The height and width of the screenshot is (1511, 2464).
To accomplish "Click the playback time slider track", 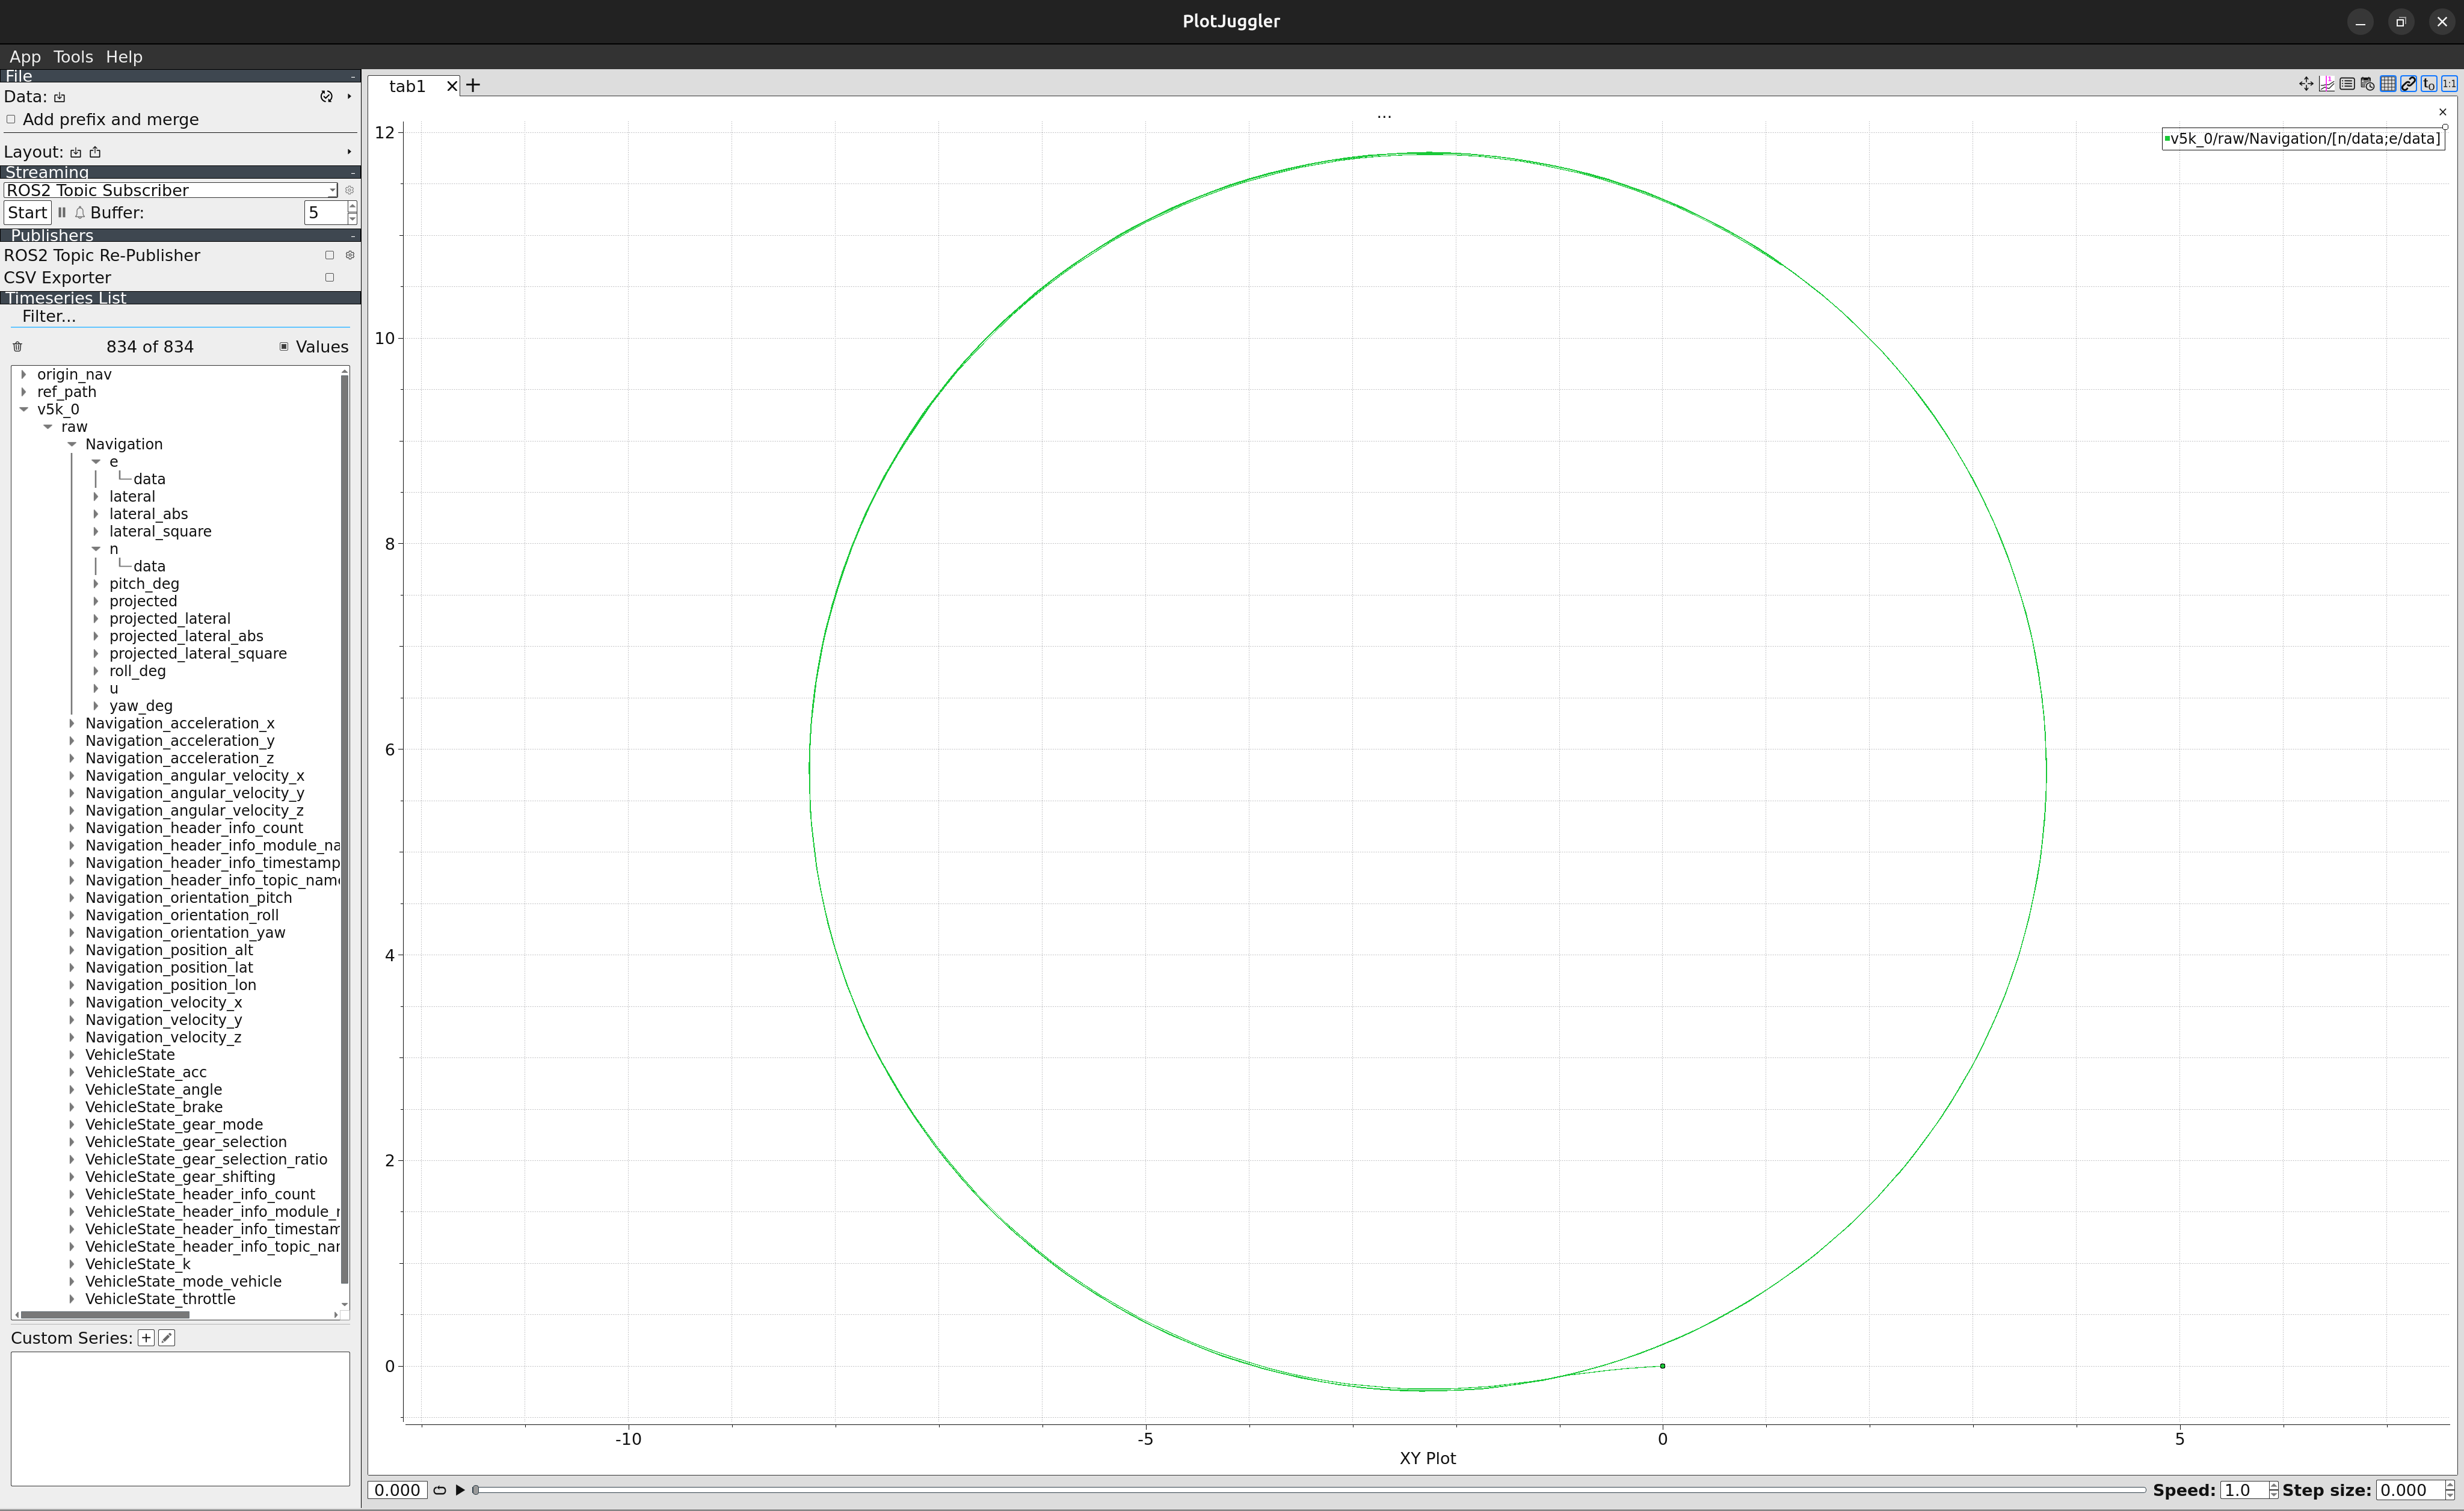I will pyautogui.click(x=1300, y=1490).
